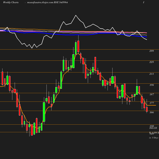
Task: Click the "munafasutra.tbrjar.com BSE 543984" label
Action: point(47,3)
